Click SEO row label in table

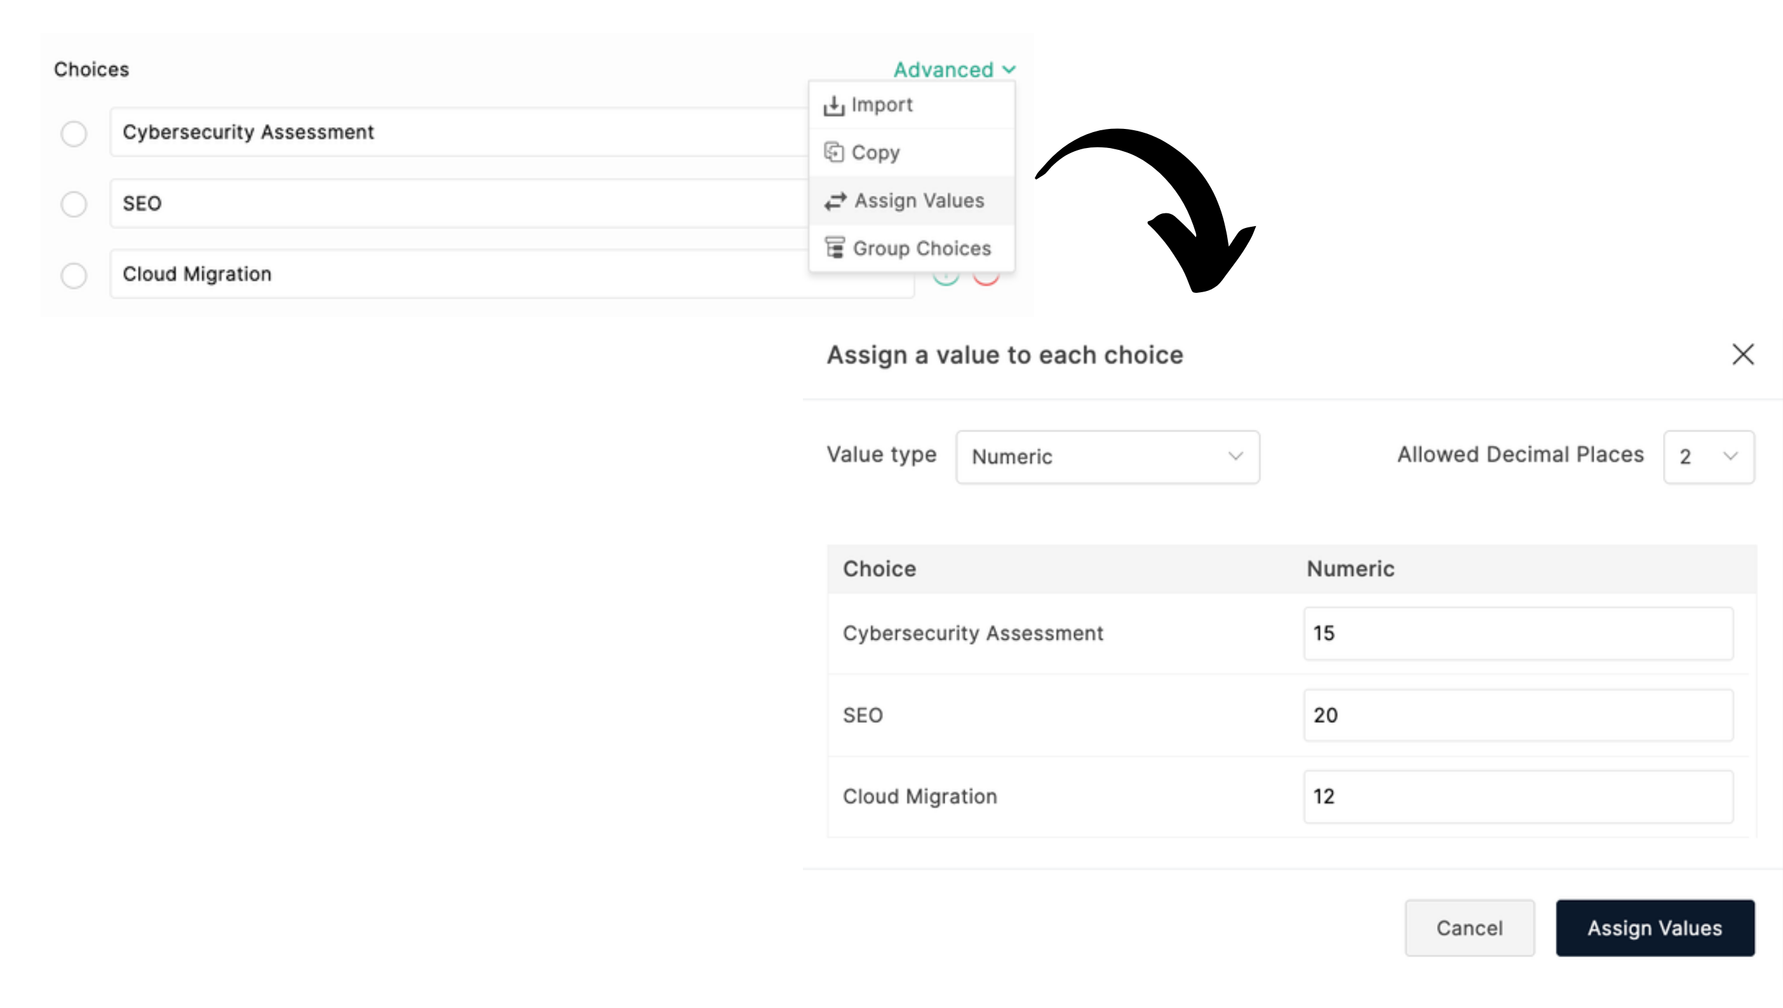pos(863,715)
